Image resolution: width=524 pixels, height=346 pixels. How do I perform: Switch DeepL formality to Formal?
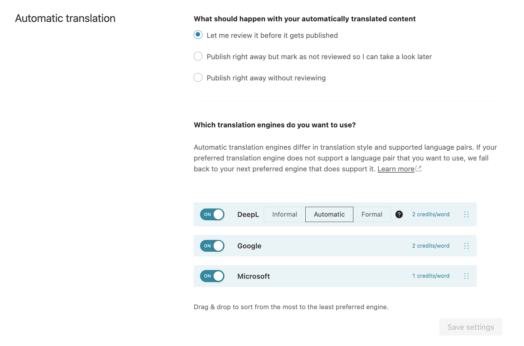pos(372,215)
